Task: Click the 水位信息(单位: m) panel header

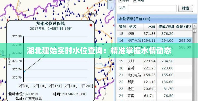Action: (x=157, y=19)
